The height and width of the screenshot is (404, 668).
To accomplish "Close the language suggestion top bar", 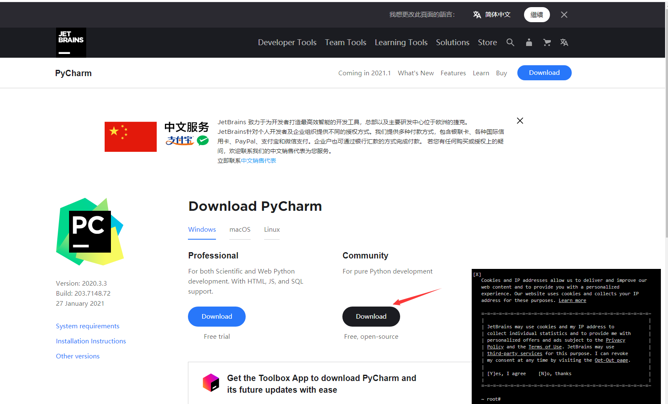I will click(564, 15).
